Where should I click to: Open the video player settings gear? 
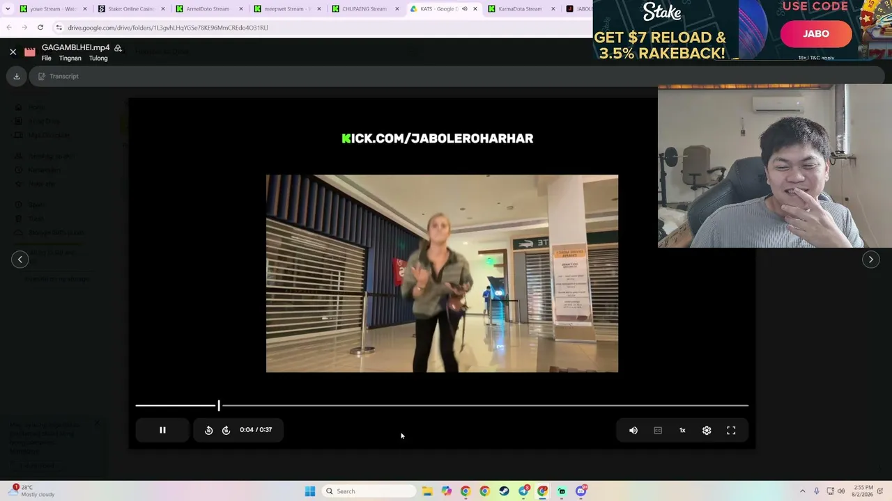pyautogui.click(x=707, y=431)
